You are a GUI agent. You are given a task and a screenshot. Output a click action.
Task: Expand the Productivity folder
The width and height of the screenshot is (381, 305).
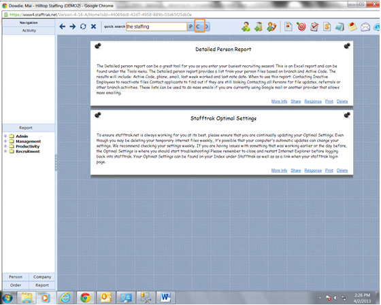coord(5,146)
